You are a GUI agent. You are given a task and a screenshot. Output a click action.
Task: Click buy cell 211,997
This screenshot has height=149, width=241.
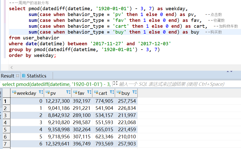pos(126,115)
